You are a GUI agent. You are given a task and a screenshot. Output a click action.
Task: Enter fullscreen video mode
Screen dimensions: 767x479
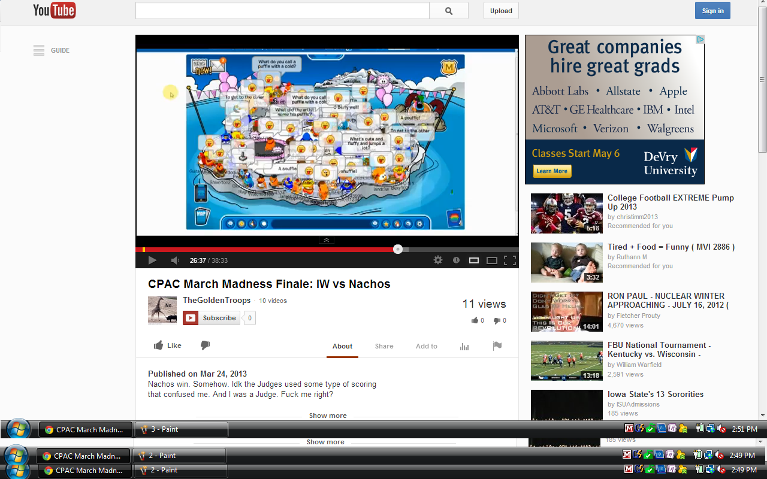coord(509,260)
